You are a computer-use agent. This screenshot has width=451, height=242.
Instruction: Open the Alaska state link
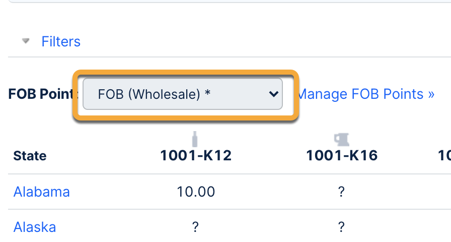pyautogui.click(x=35, y=227)
